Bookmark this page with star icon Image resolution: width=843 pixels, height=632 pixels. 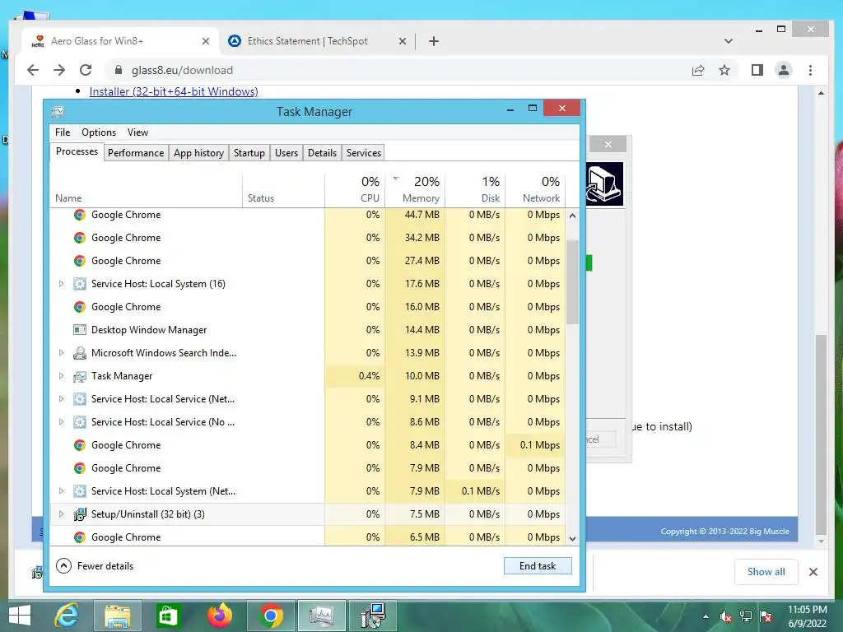(x=724, y=70)
